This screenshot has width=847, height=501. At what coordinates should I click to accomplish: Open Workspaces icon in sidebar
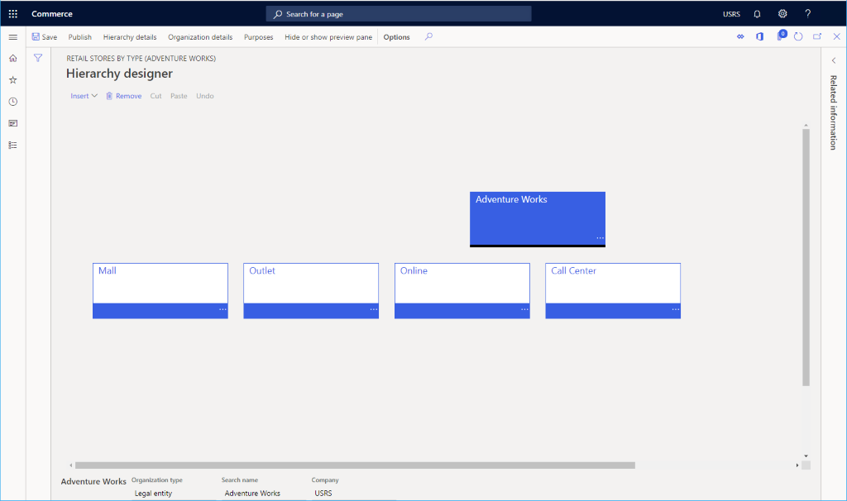point(13,123)
